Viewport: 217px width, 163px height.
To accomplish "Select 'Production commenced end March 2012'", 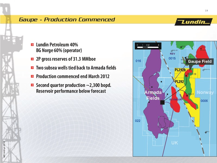I will (x=73, y=76).
